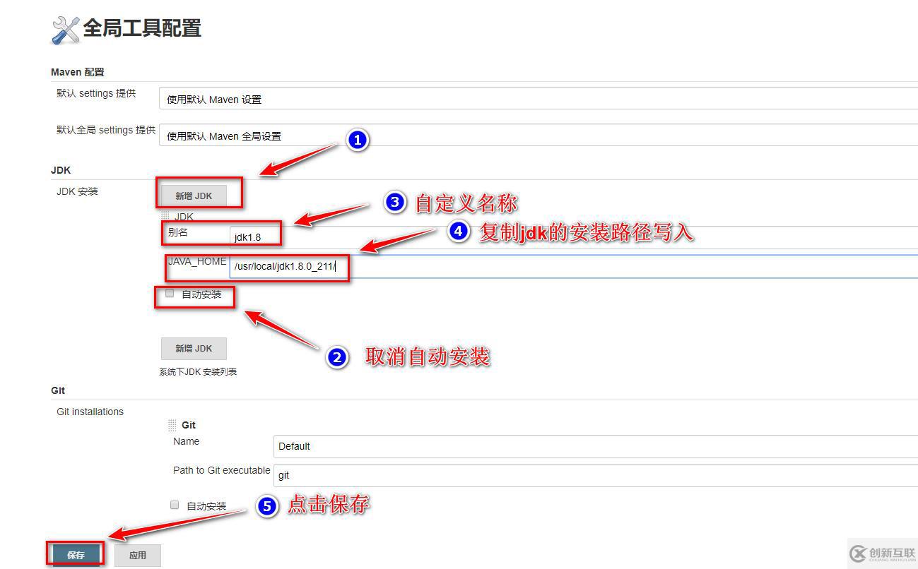Click the 全局工具配置 page title
Image resolution: width=918 pixels, height=569 pixels.
[x=142, y=28]
